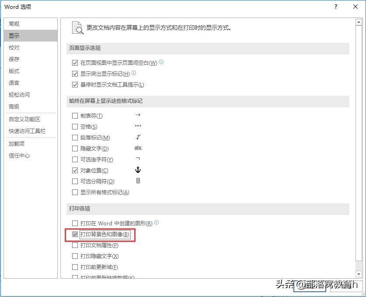Enable the 可选连字符 checkbox
The height and width of the screenshot is (297, 366).
pyautogui.click(x=75, y=160)
